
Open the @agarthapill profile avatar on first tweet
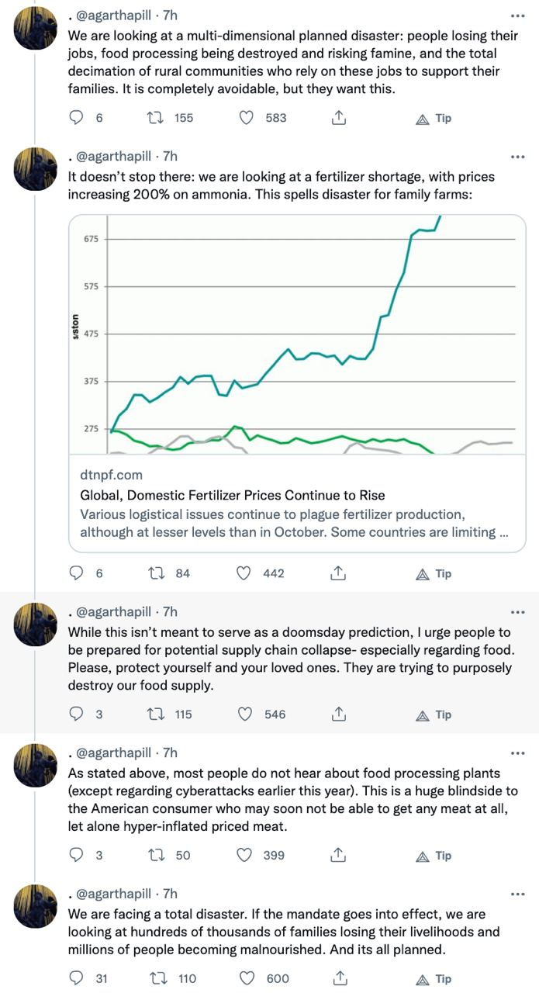click(x=36, y=27)
